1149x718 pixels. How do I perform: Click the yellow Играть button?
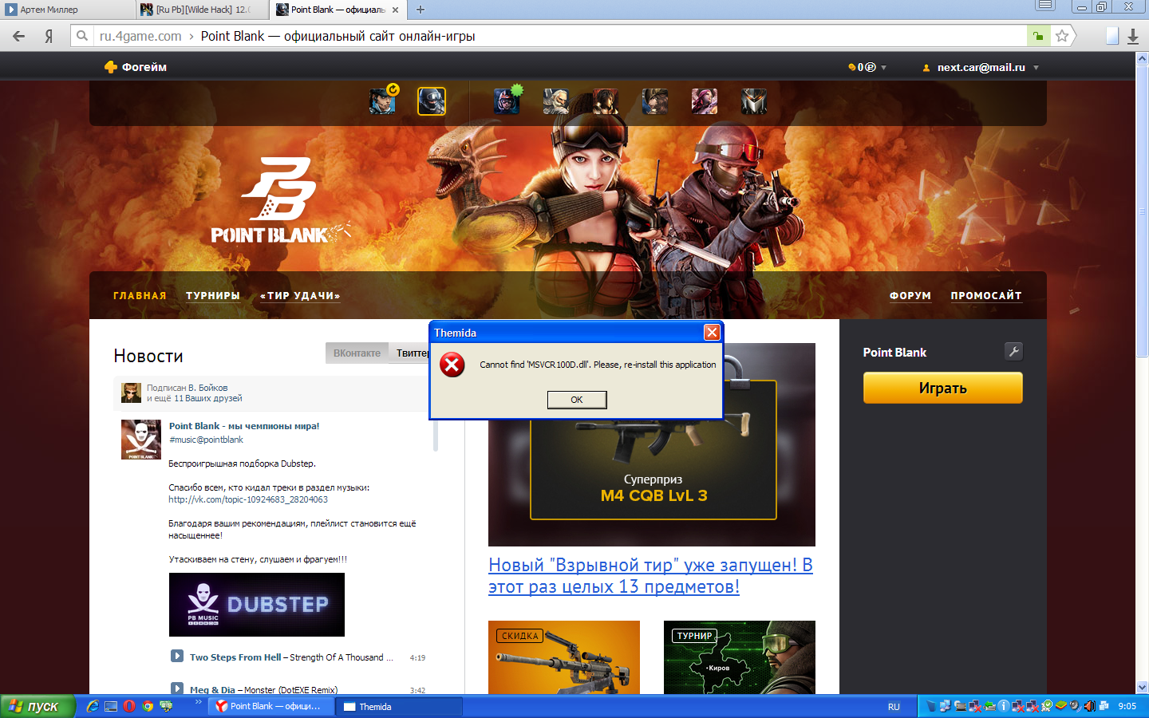pyautogui.click(x=942, y=388)
